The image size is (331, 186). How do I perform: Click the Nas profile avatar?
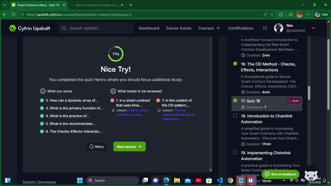[279, 28]
